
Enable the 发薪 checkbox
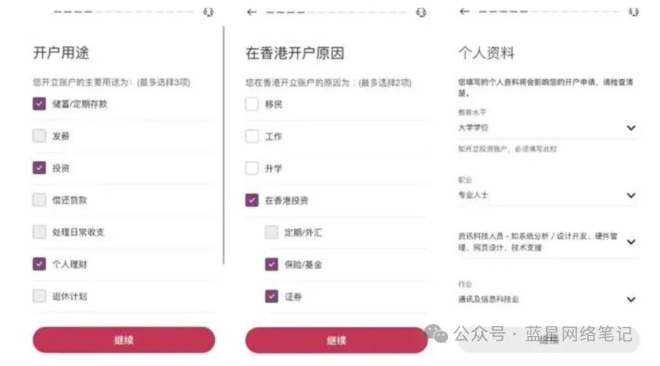(39, 136)
